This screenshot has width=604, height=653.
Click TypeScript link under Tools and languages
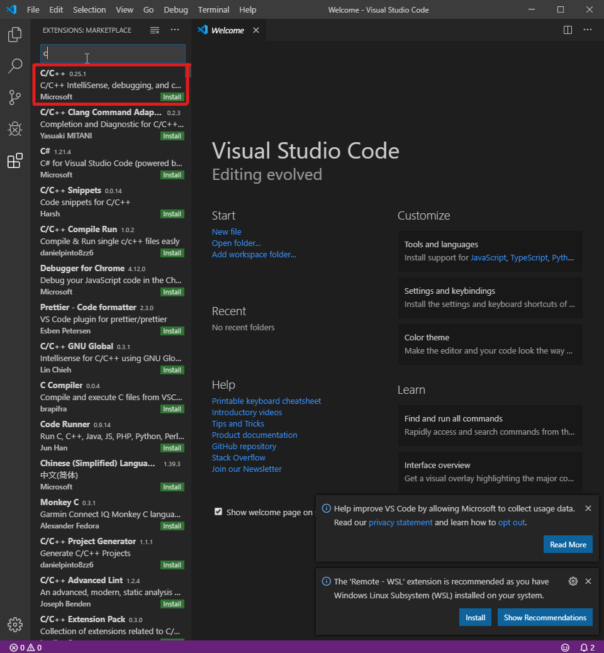pyautogui.click(x=528, y=257)
